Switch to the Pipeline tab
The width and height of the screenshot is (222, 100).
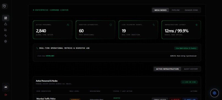tap(175, 10)
